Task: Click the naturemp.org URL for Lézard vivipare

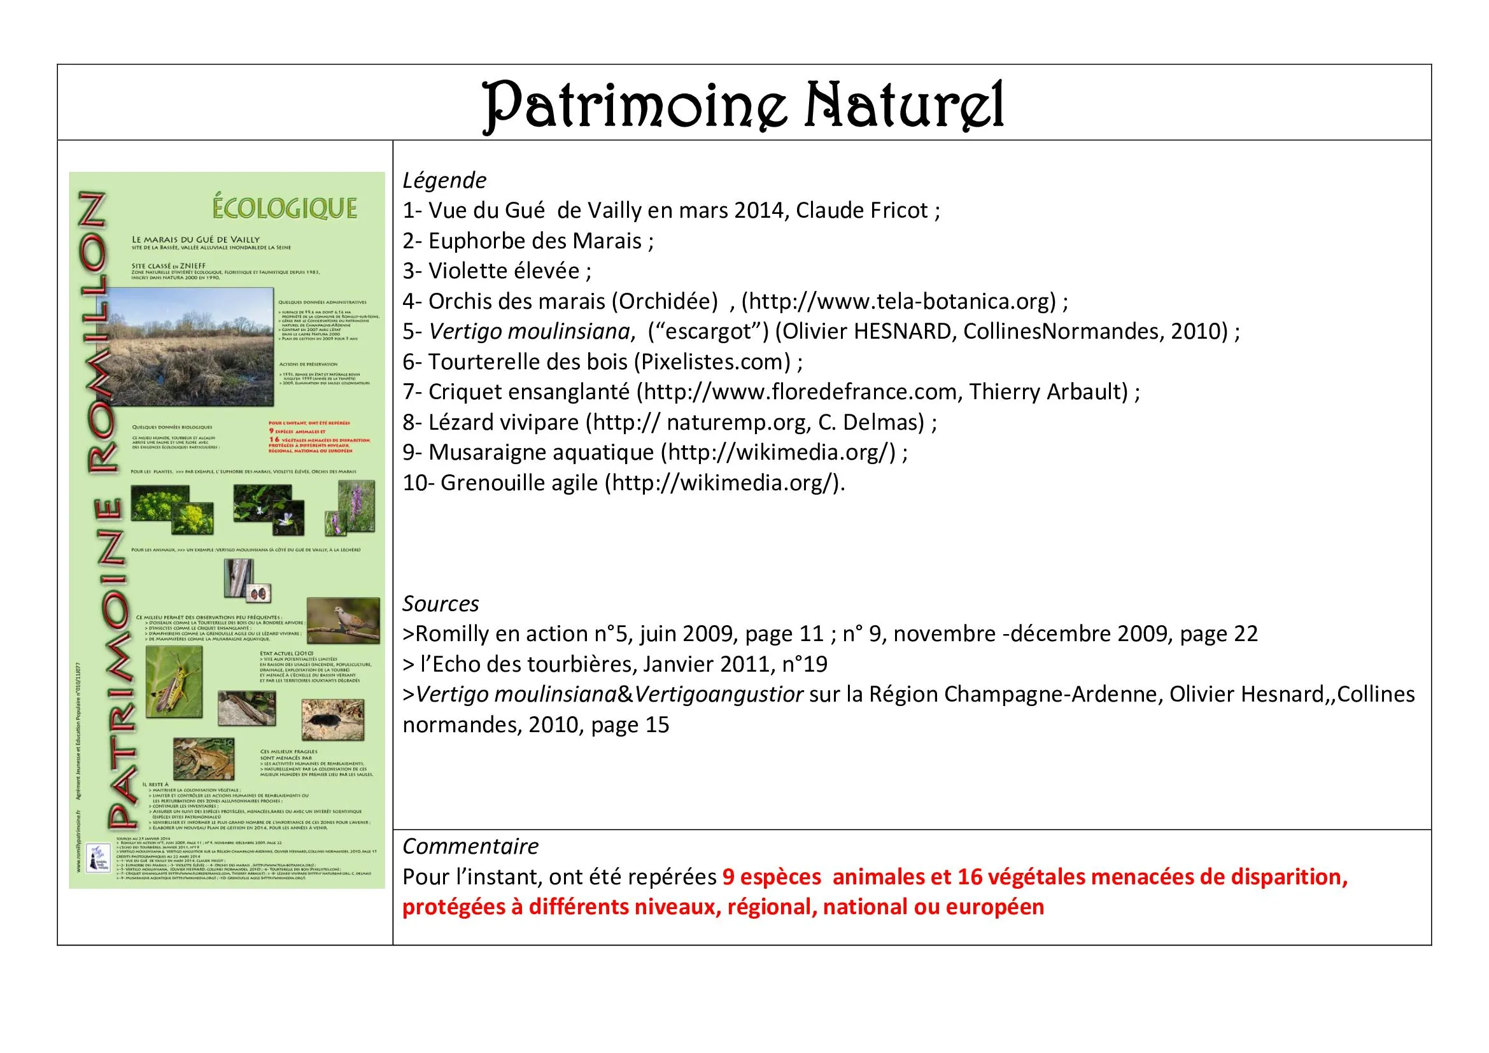Action: point(702,423)
